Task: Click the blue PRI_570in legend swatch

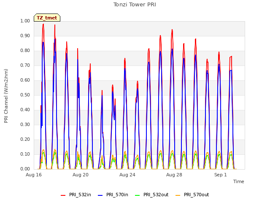Action: point(100,195)
